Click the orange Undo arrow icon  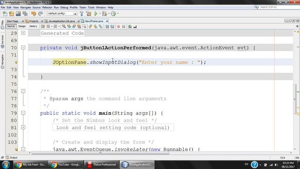pos(33,14)
